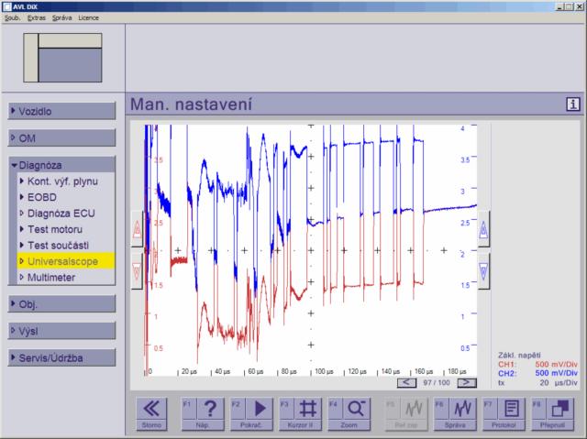
Task: Expand the Vozidlo section
Action: (x=61, y=111)
